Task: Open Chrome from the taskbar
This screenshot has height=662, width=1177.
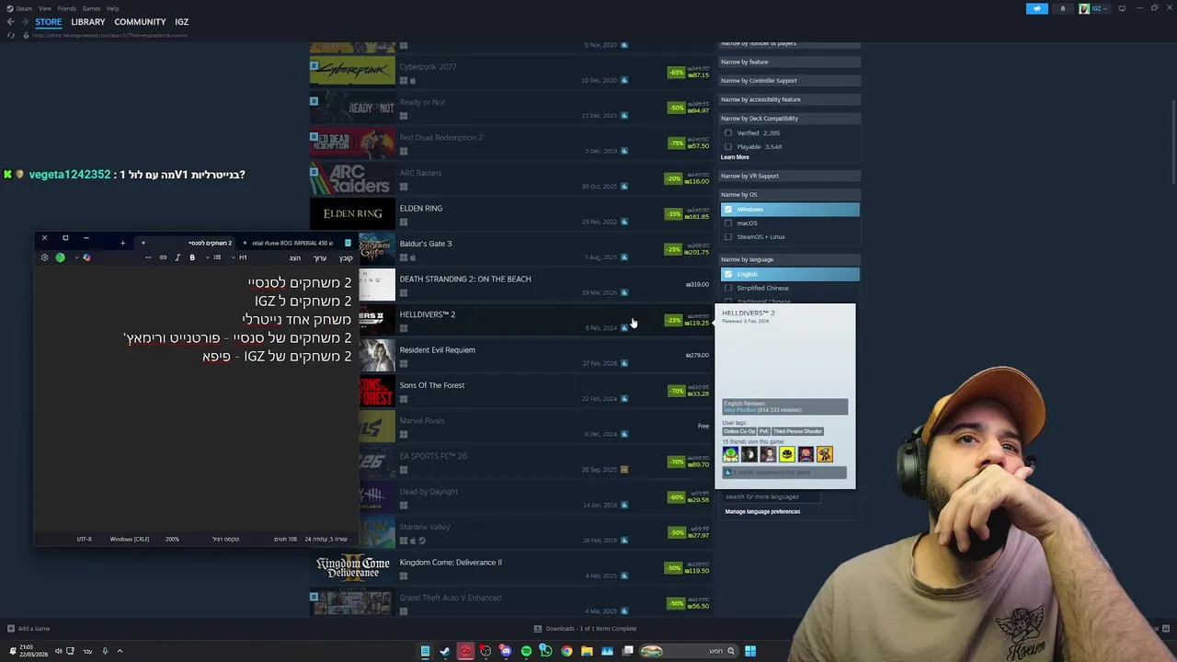Action: click(566, 651)
